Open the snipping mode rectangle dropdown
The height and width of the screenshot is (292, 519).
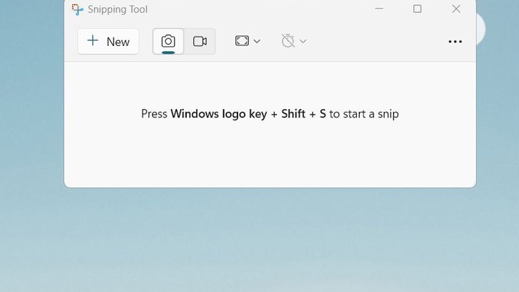coord(248,41)
